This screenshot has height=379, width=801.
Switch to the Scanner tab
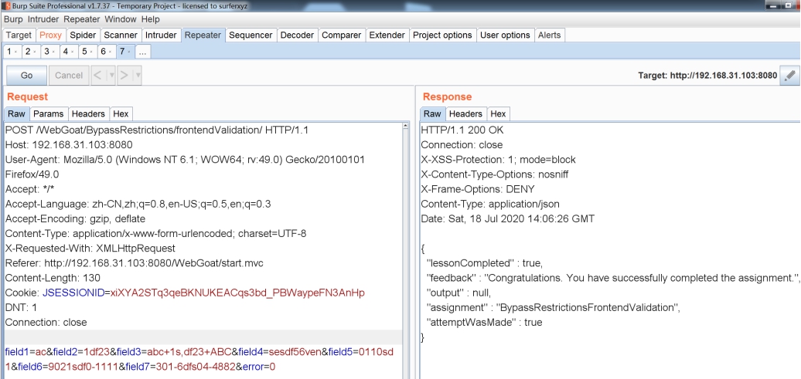(x=121, y=36)
